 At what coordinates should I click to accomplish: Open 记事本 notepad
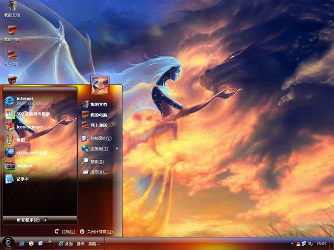40,179
